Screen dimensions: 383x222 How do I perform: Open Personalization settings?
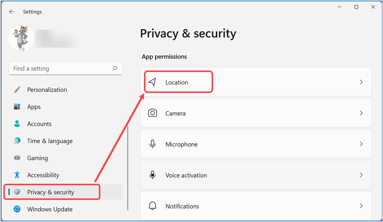coord(47,90)
